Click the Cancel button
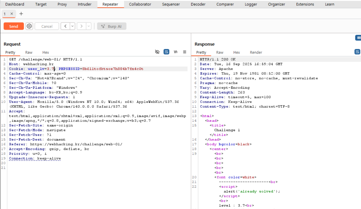The height and width of the screenshot is (209, 361). pyautogui.click(x=47, y=26)
